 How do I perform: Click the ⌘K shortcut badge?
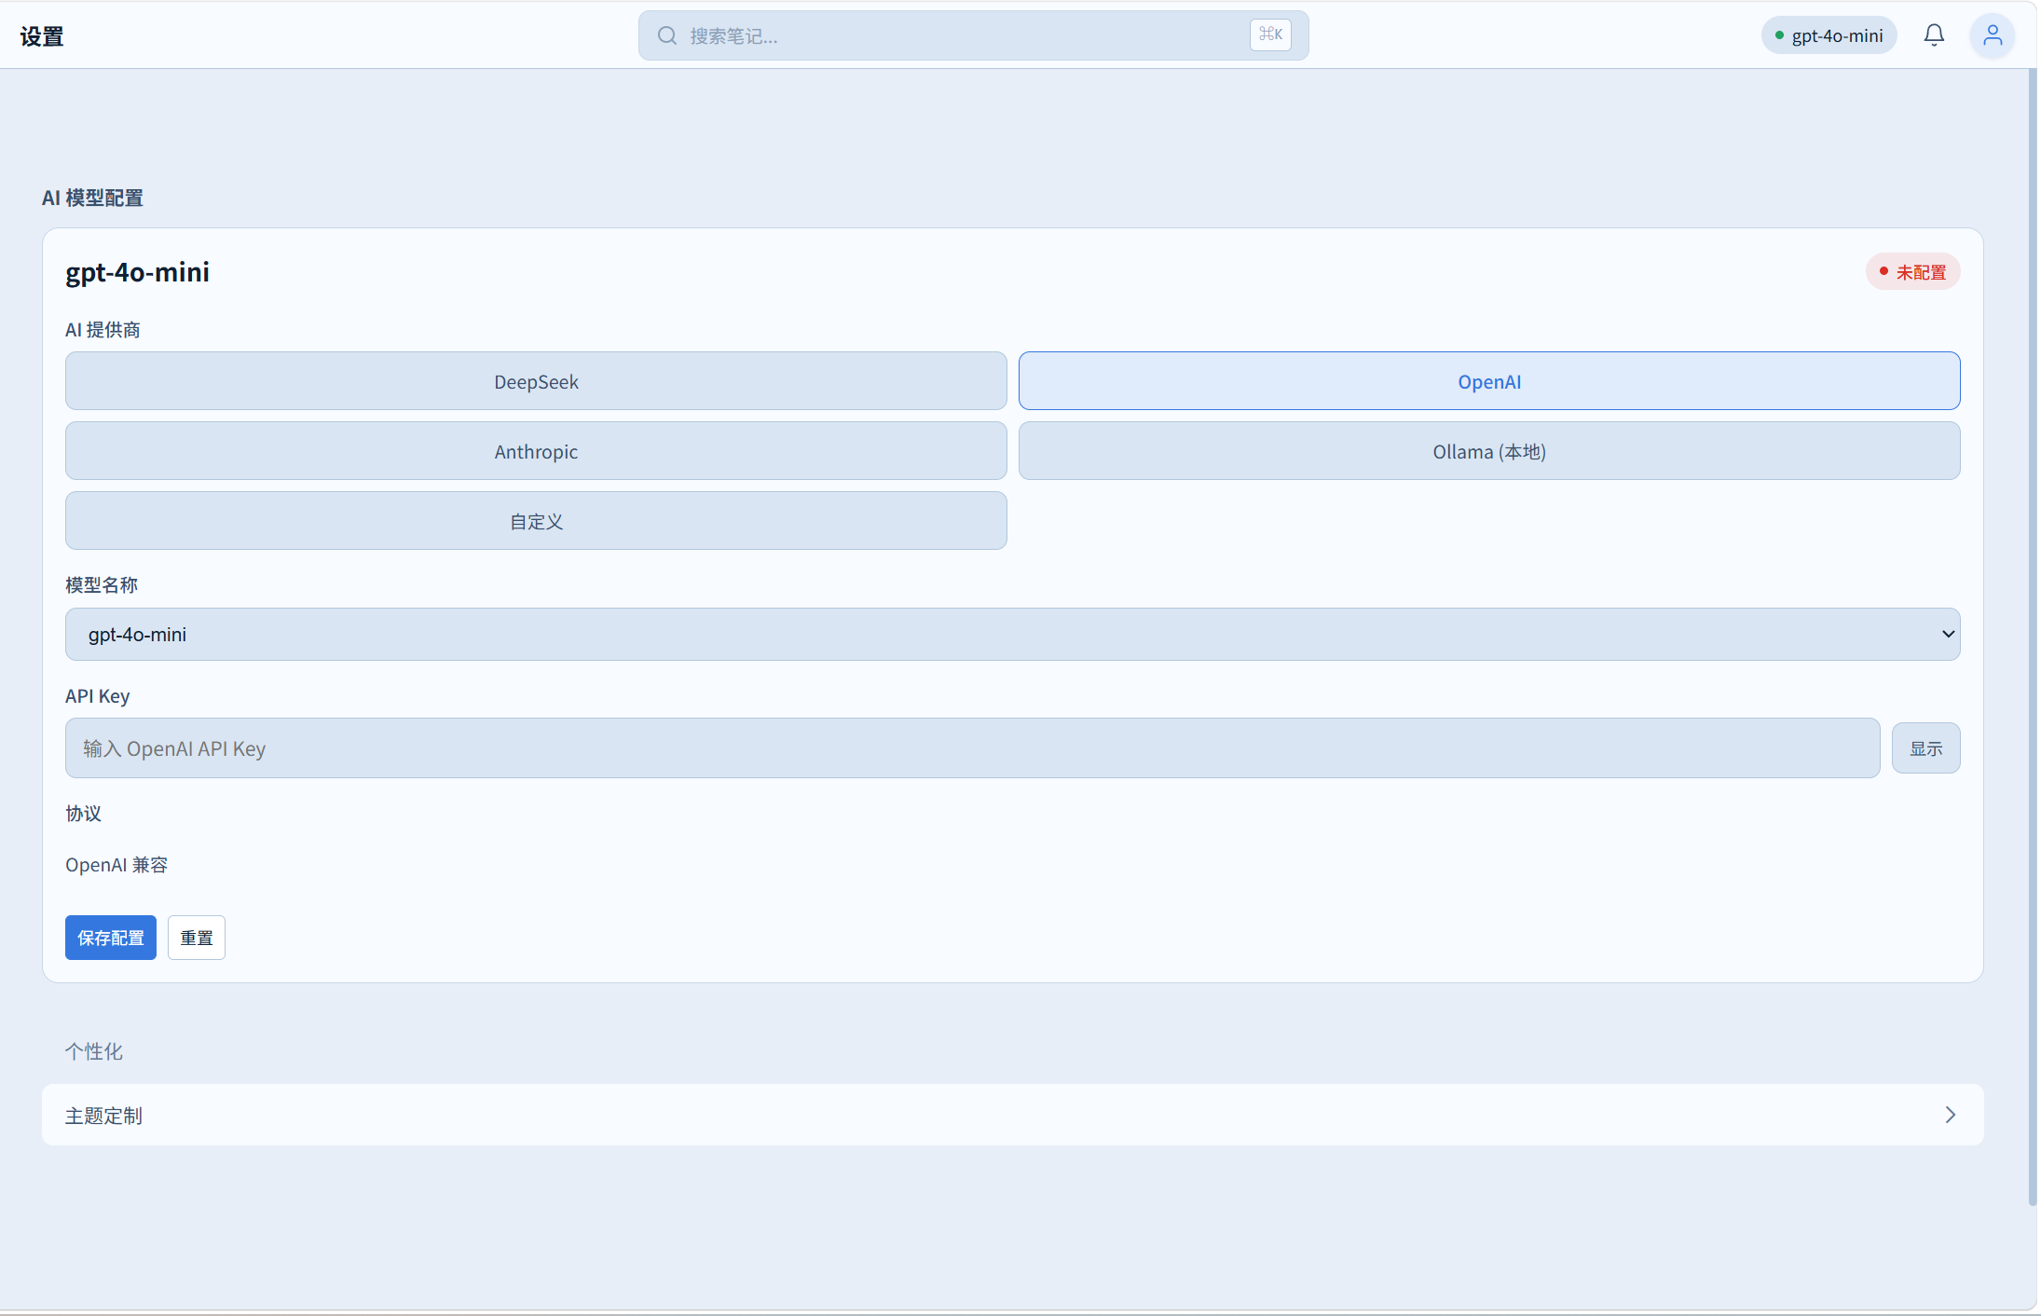(x=1270, y=34)
